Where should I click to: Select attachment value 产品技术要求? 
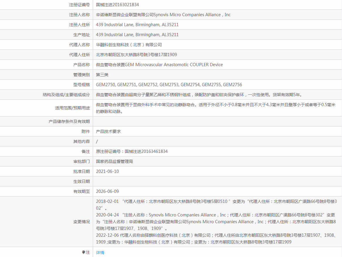(108, 131)
